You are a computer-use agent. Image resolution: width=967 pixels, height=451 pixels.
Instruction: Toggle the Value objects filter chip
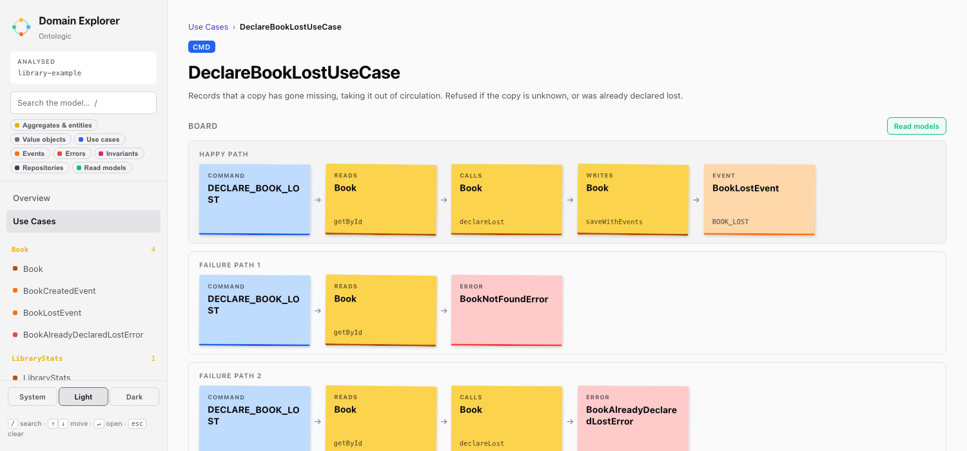(41, 139)
